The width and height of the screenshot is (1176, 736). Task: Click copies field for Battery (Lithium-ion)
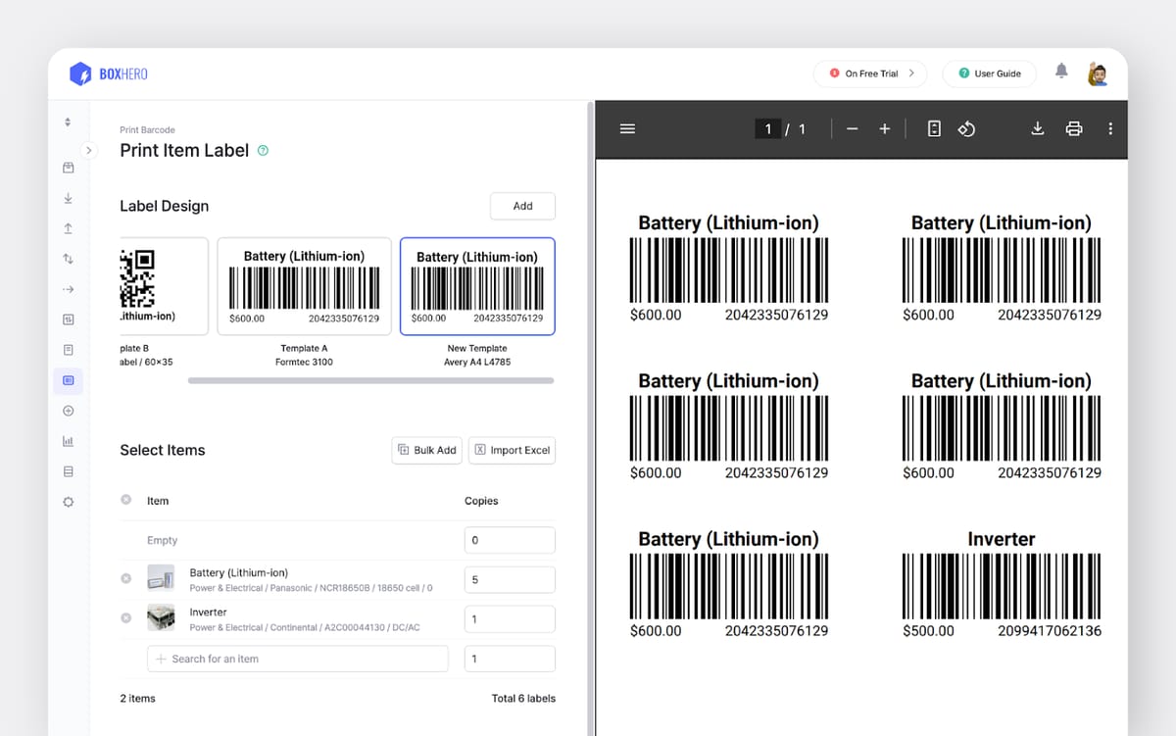510,579
